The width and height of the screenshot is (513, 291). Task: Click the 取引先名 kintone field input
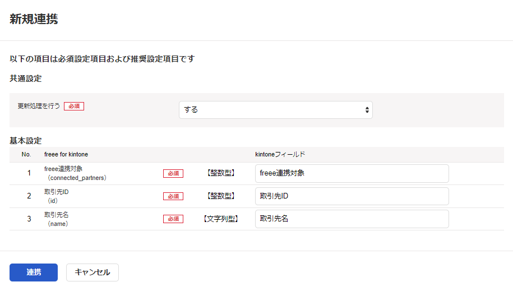[x=352, y=219]
